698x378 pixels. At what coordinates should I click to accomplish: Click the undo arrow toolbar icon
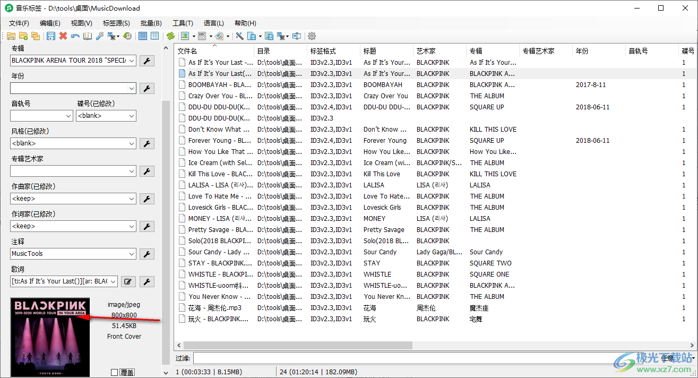coord(75,36)
